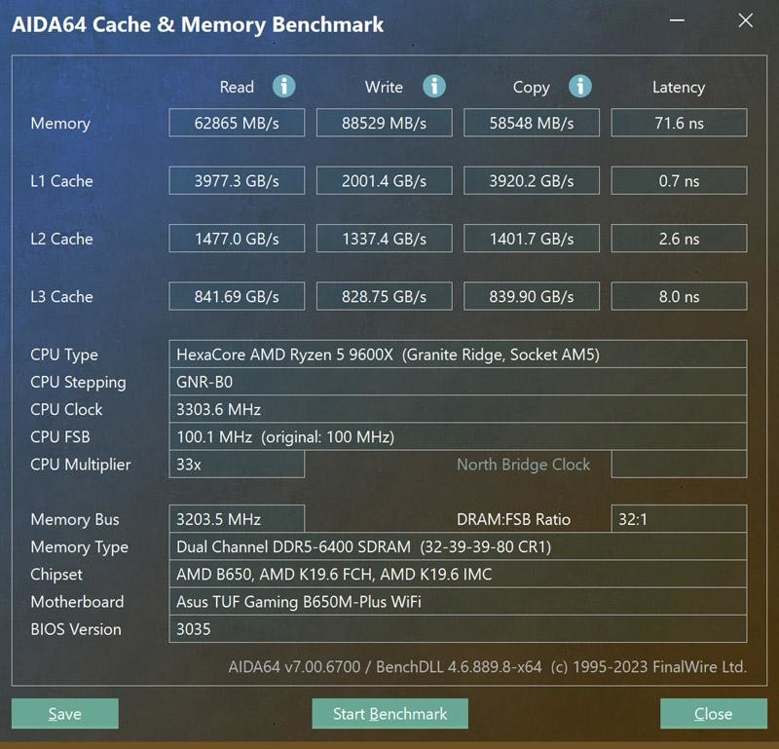Viewport: 779px width, 749px height.
Task: Select the CPU Clock frequency field
Action: 458,409
